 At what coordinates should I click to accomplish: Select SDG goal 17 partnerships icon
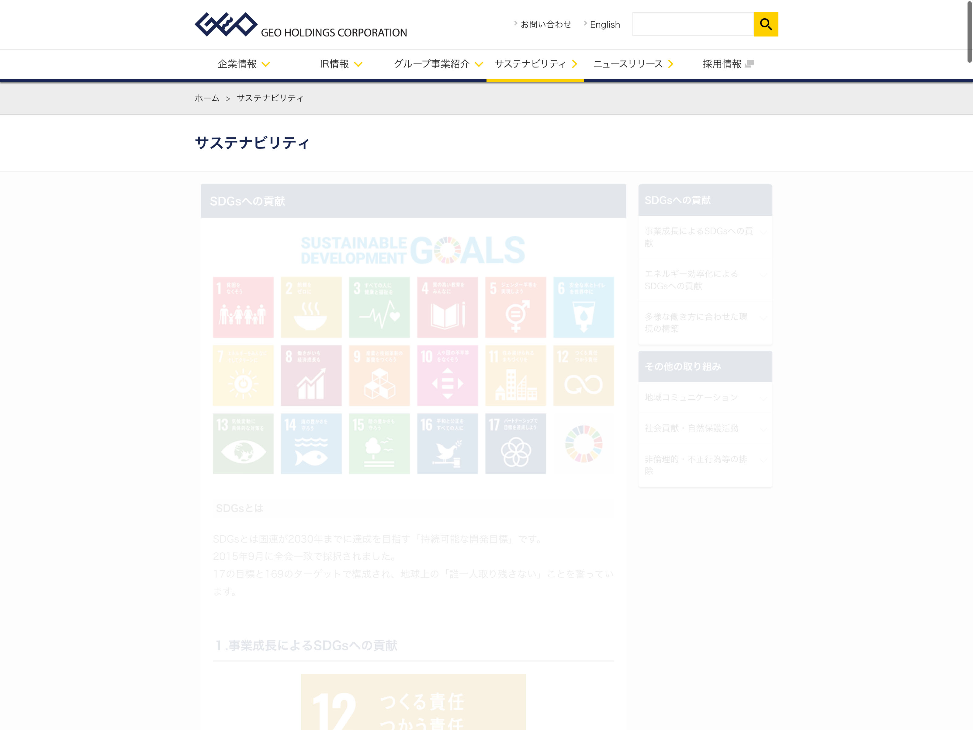pyautogui.click(x=515, y=443)
